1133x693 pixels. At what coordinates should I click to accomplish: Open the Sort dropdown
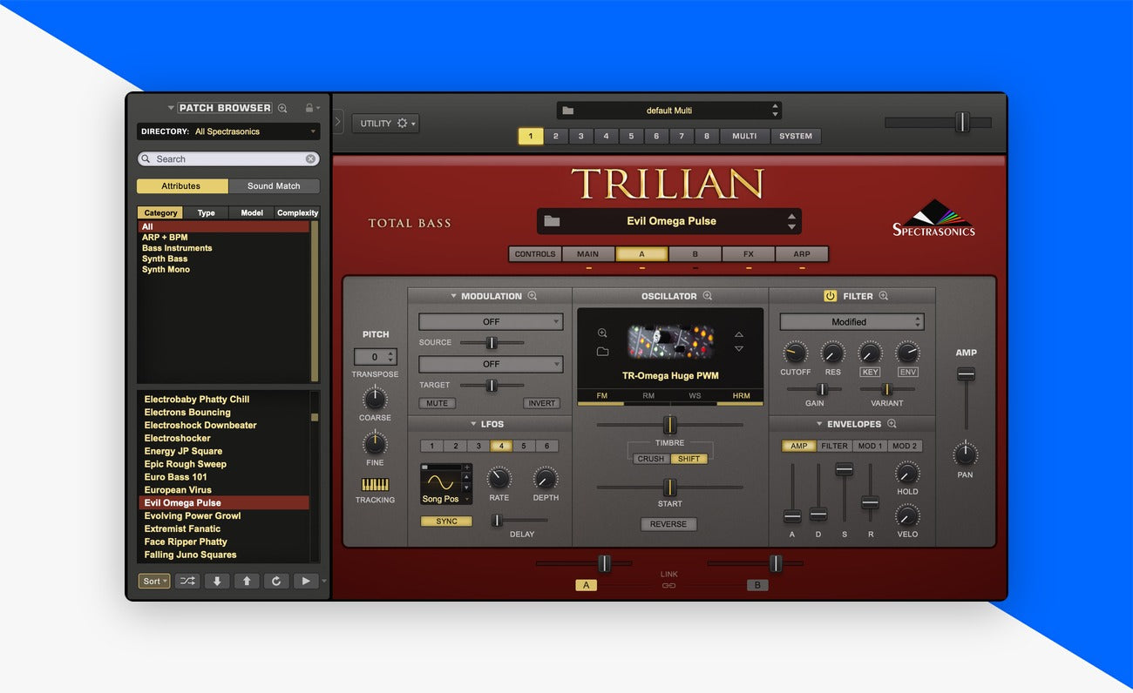[154, 581]
